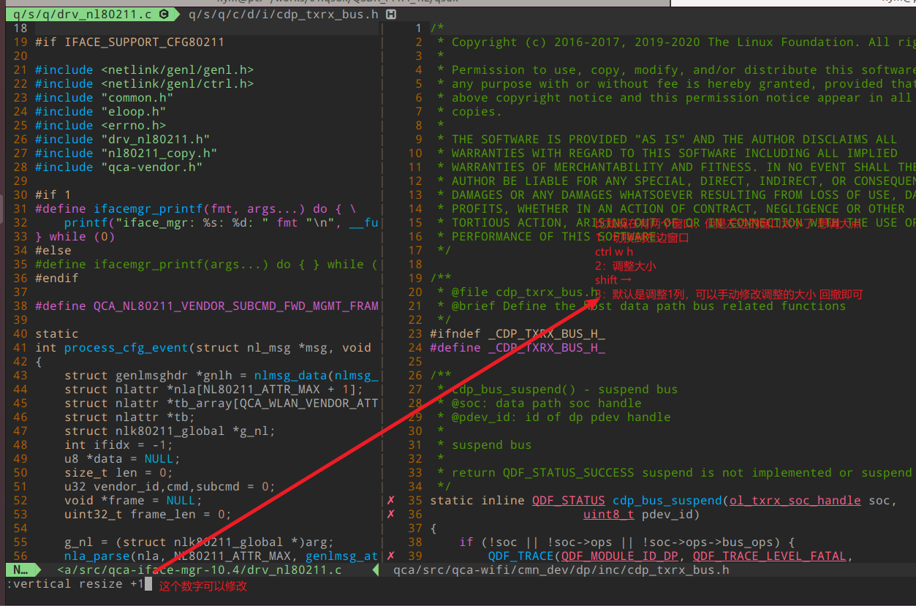Place cursor on '#include "eloop.h"'
Image resolution: width=916 pixels, height=606 pixels.
[x=100, y=112]
